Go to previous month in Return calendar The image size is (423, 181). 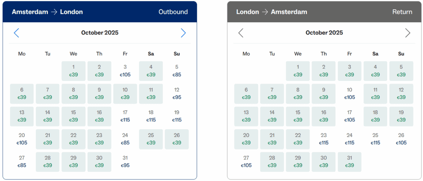point(241,33)
